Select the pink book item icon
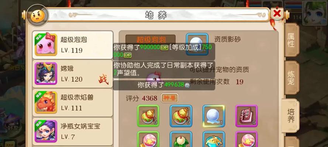 pos(246,116)
